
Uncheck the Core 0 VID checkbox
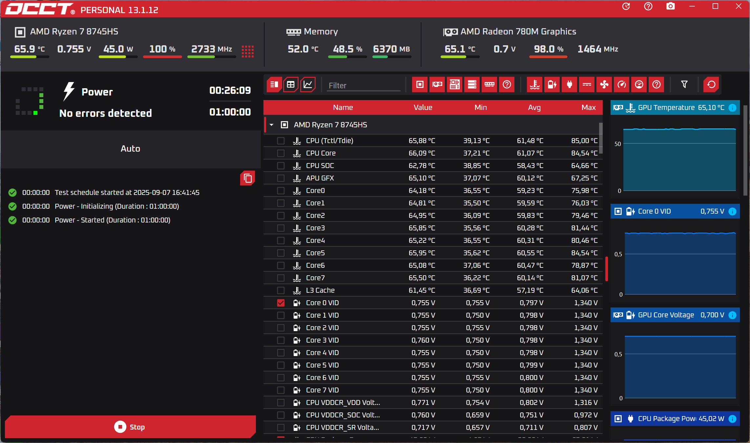[281, 303]
